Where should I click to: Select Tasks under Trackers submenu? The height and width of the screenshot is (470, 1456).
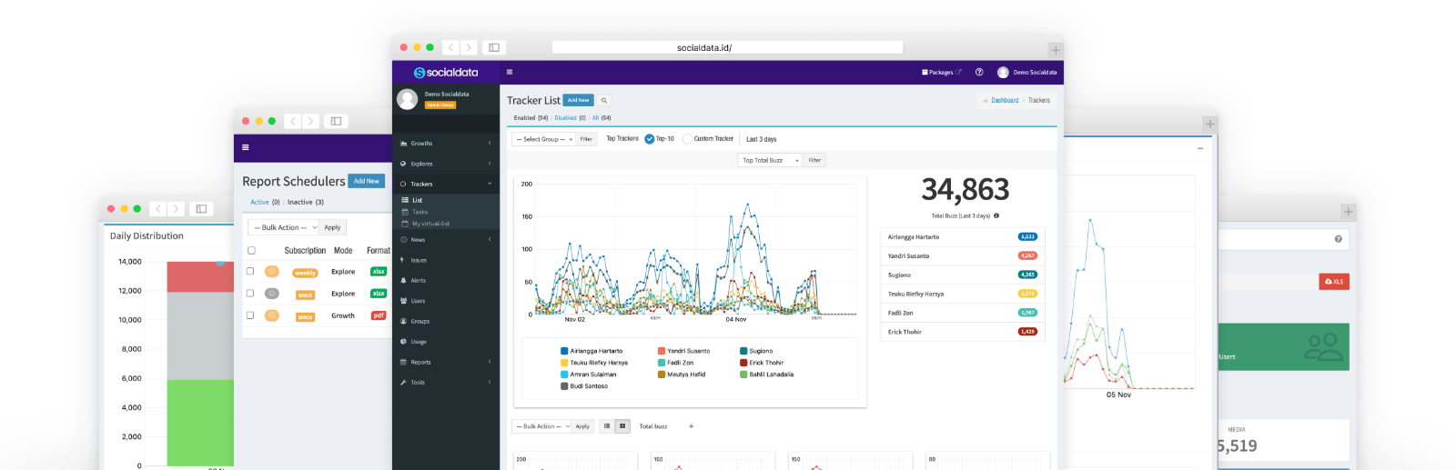point(420,212)
